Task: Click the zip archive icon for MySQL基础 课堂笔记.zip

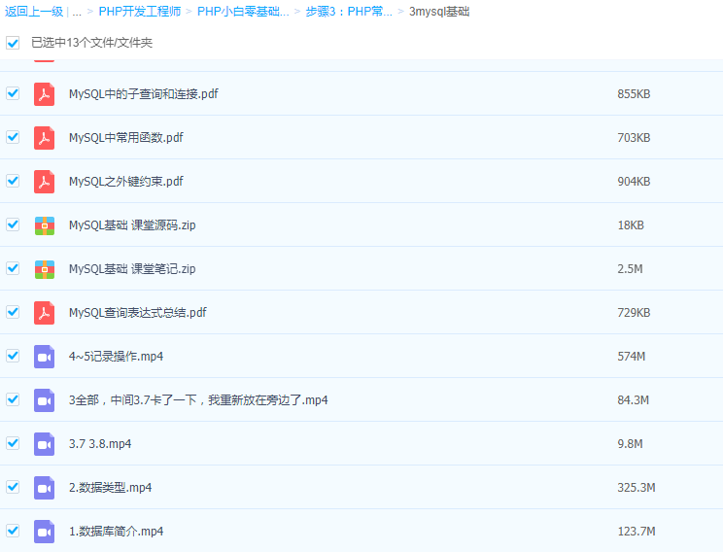Action: pyautogui.click(x=44, y=269)
